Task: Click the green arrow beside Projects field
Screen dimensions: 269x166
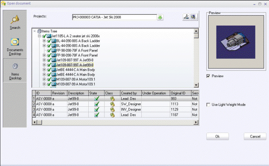Action: click(x=161, y=17)
